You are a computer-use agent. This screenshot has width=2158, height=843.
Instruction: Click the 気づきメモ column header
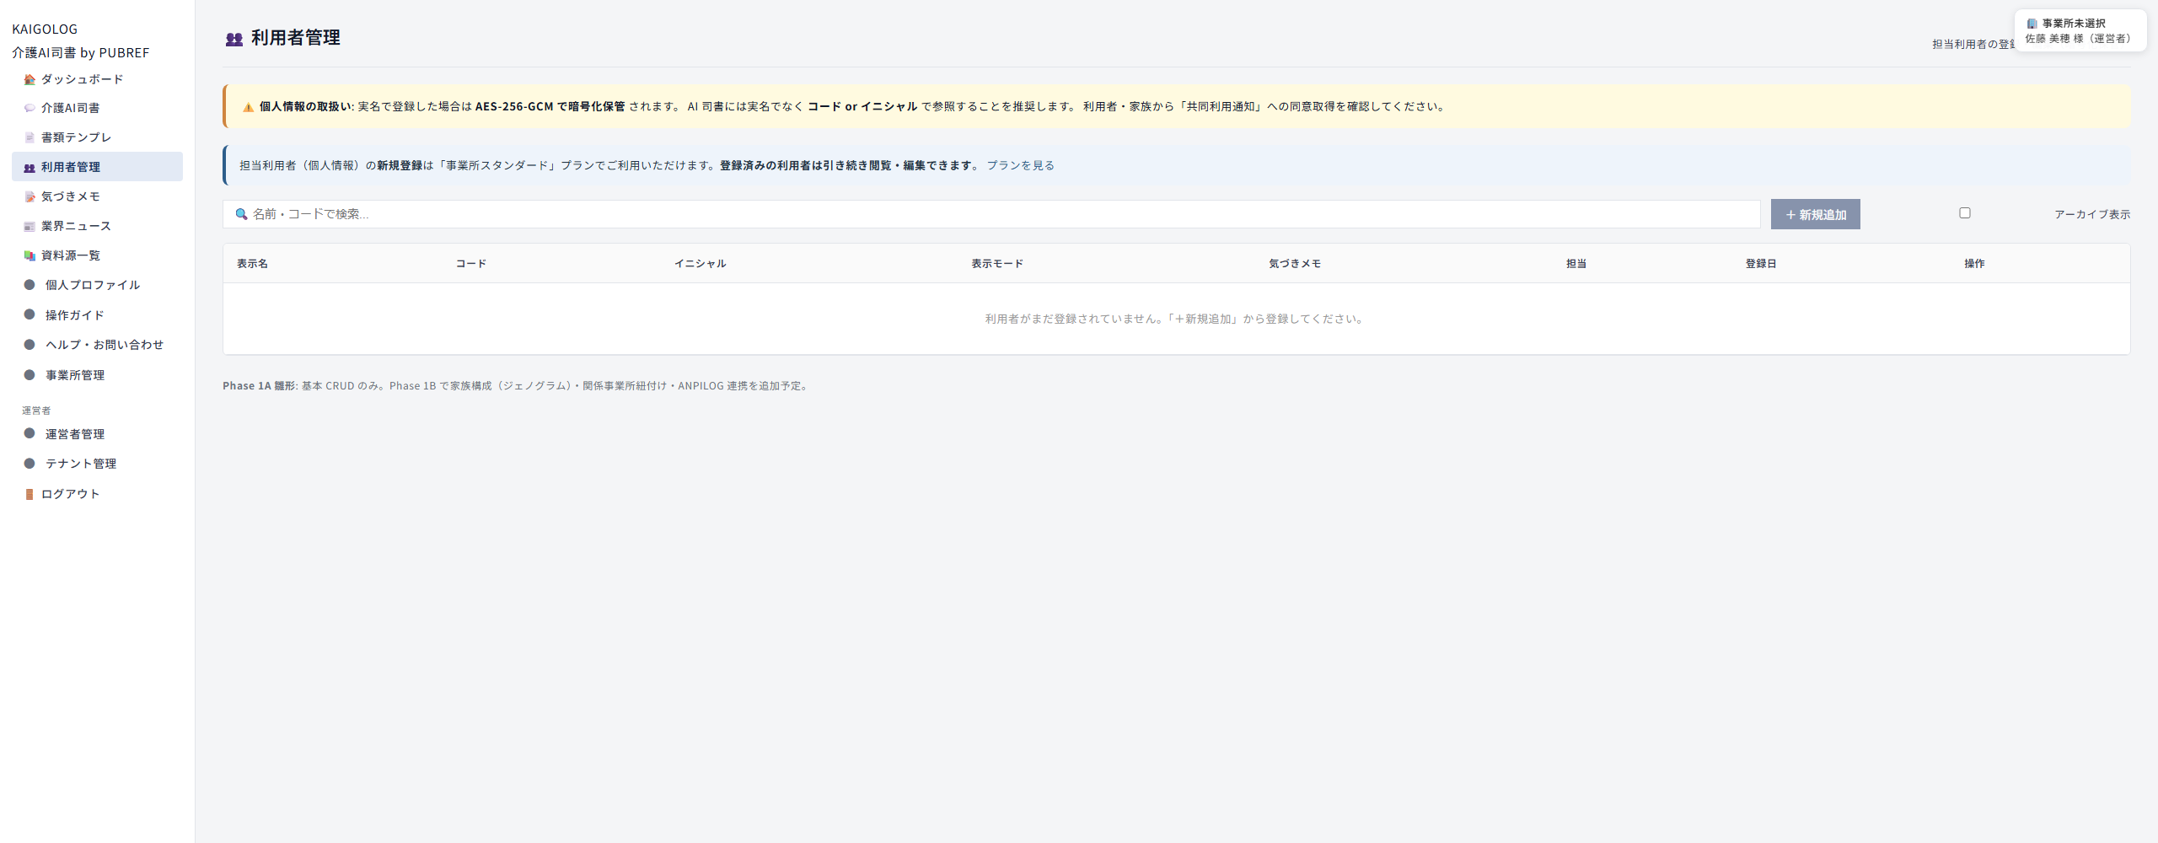(1295, 264)
